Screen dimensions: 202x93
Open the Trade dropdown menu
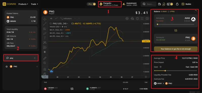coord(34,4)
